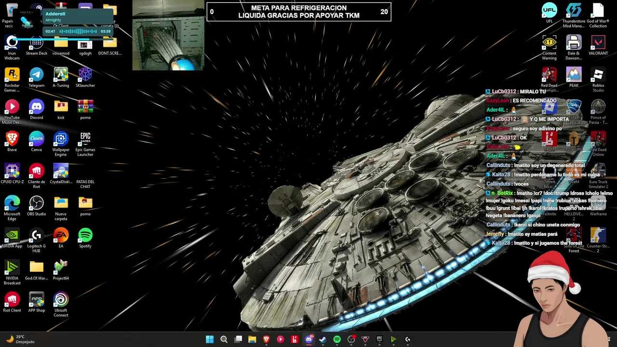Open Epic Games Launcher on taskbar
The height and width of the screenshot is (347, 617).
coord(379,339)
